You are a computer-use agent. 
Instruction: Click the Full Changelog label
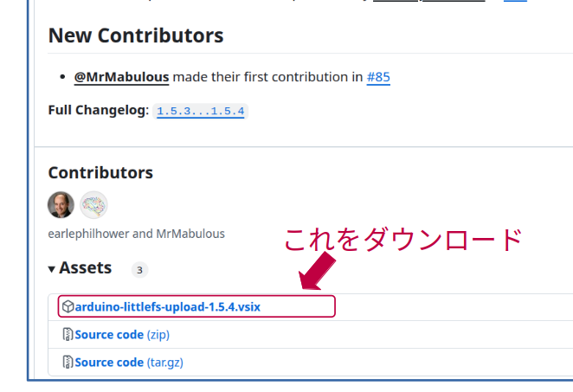99,110
